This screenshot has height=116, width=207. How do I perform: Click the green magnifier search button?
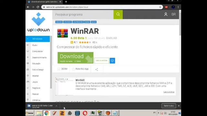(x=118, y=15)
